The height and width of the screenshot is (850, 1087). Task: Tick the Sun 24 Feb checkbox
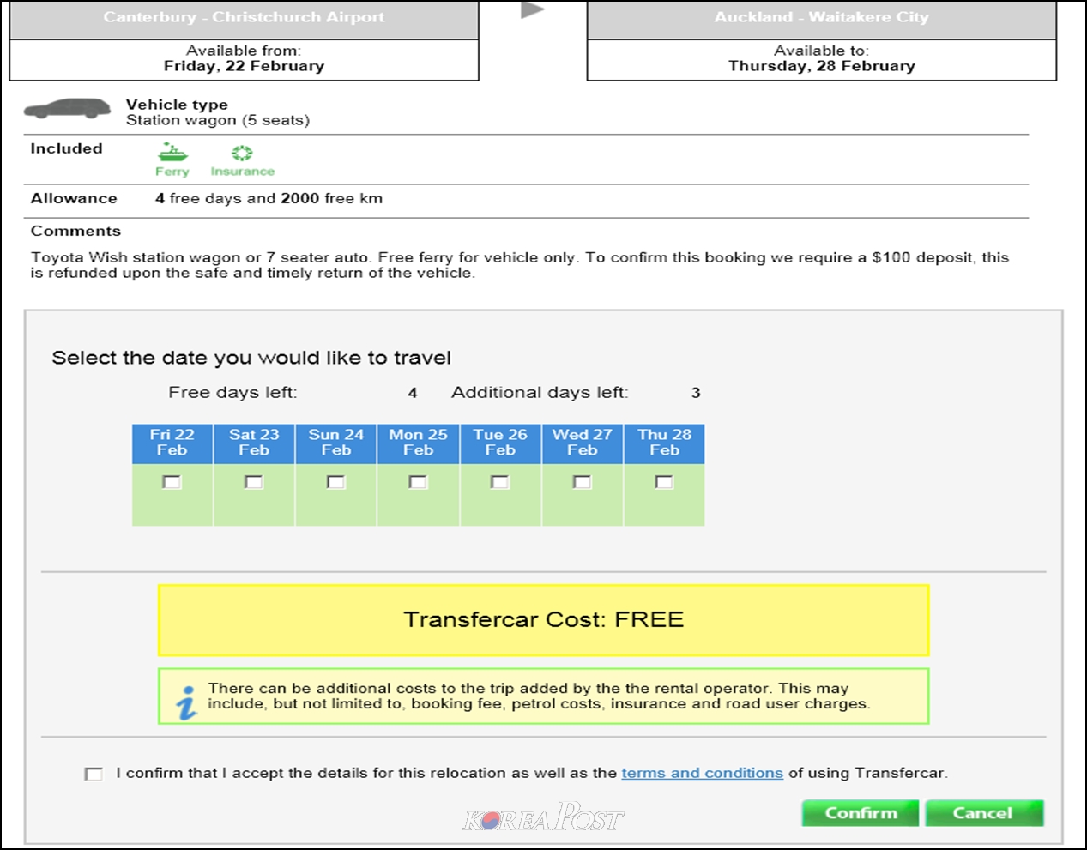(x=336, y=482)
